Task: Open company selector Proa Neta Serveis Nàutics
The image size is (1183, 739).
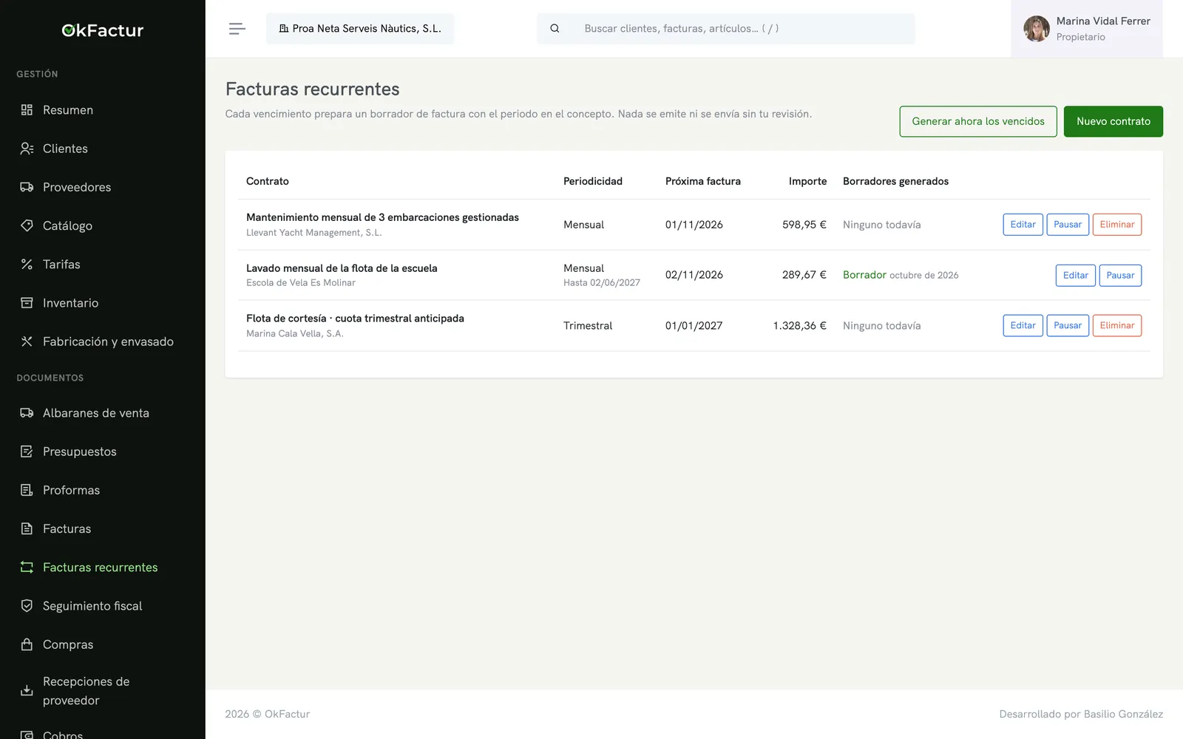Action: pyautogui.click(x=360, y=29)
